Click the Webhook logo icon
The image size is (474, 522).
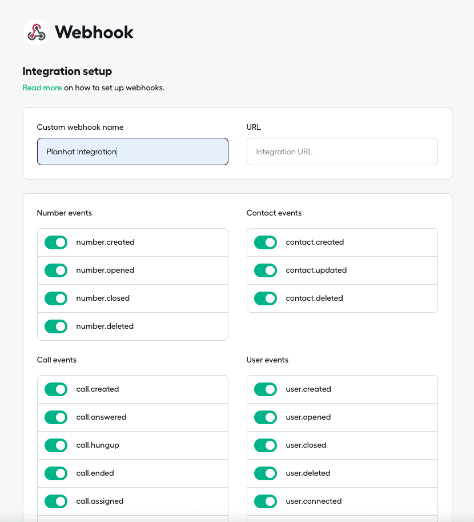36,32
